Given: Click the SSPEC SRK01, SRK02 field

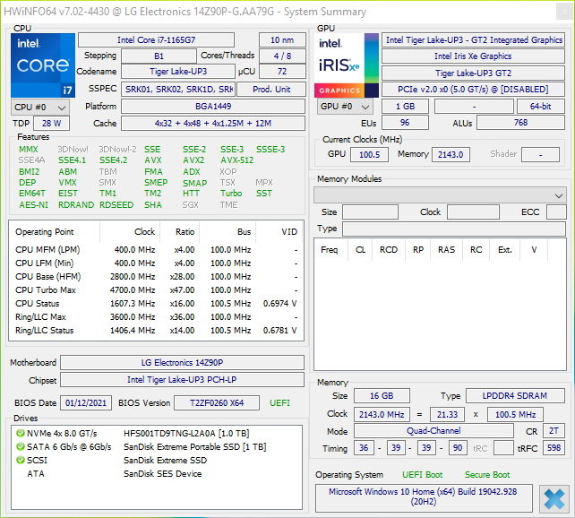Looking at the screenshot, I should (178, 89).
